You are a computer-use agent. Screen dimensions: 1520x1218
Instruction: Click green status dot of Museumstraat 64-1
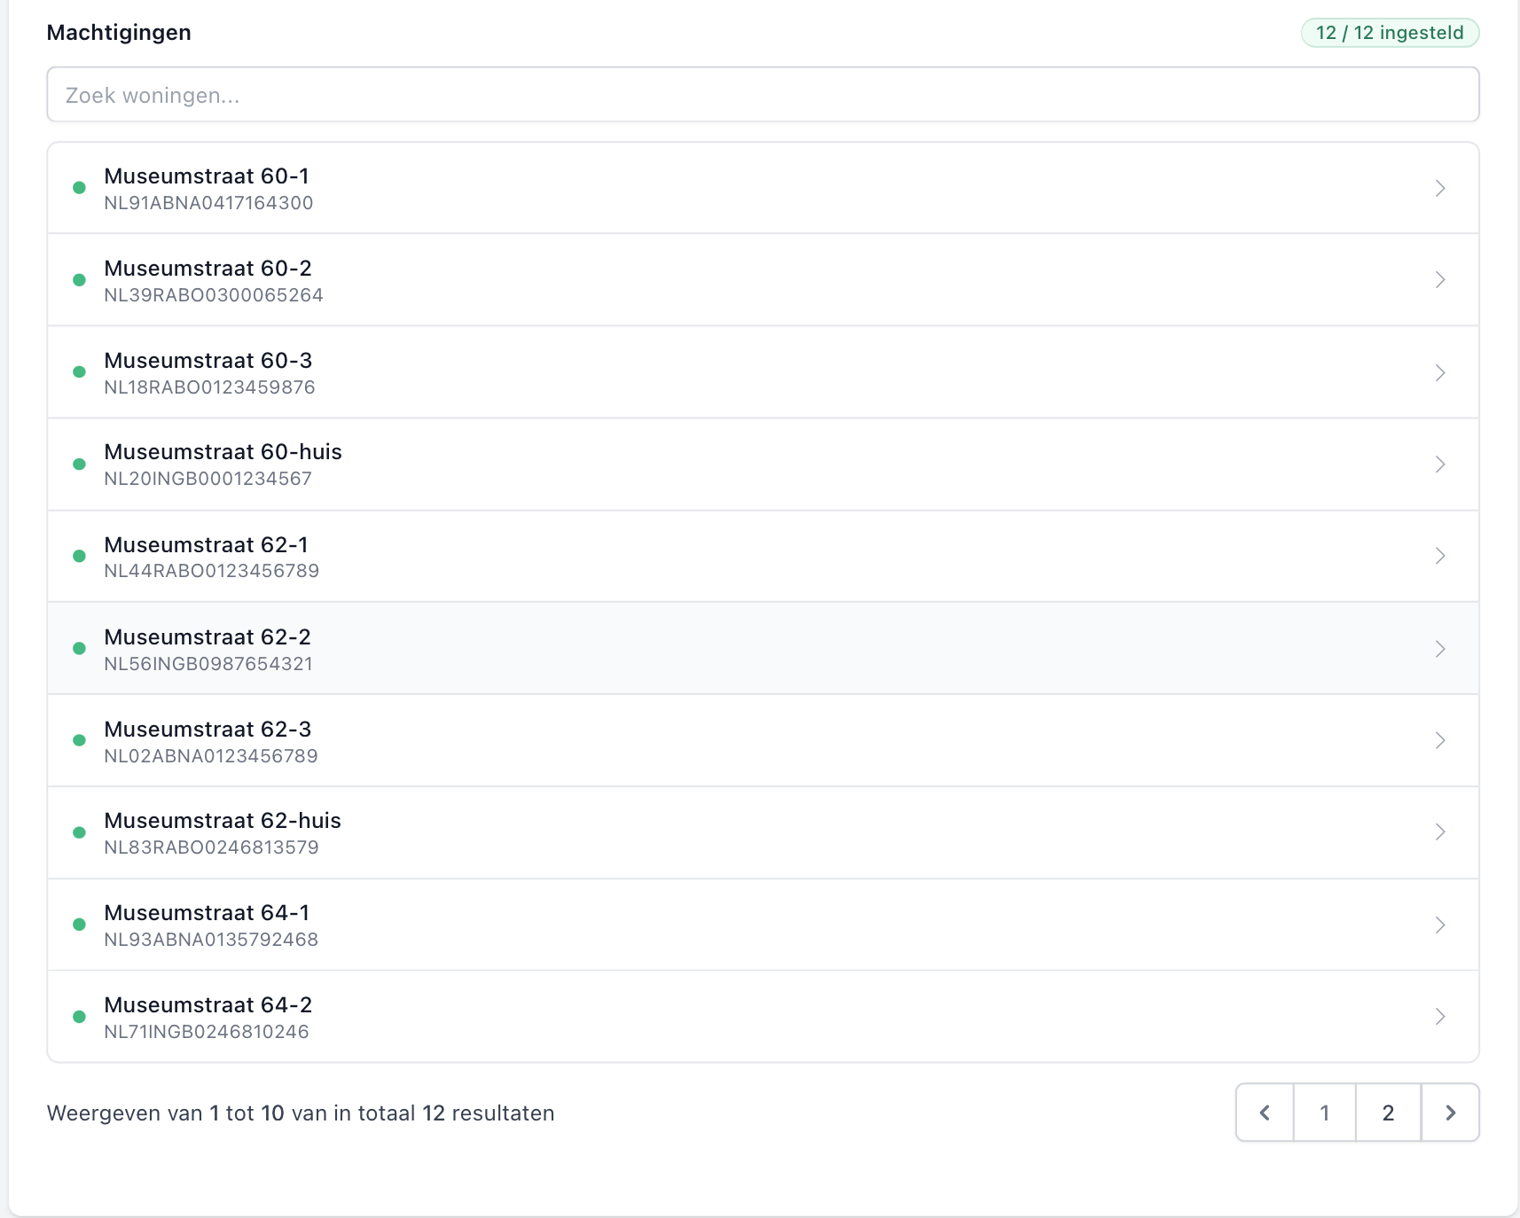coord(79,925)
